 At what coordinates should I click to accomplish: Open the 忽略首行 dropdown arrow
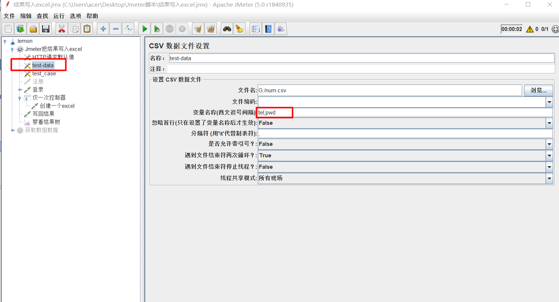(549, 123)
